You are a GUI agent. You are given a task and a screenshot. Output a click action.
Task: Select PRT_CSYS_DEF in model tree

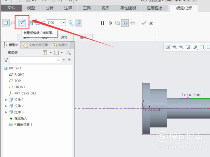tap(22, 93)
